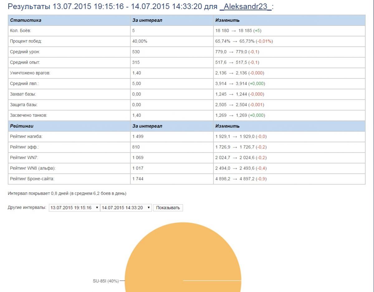Image resolution: width=374 pixels, height=292 pixels.
Task: Click the change cell 2 024,7 → 2 024,6
Action: [241, 158]
